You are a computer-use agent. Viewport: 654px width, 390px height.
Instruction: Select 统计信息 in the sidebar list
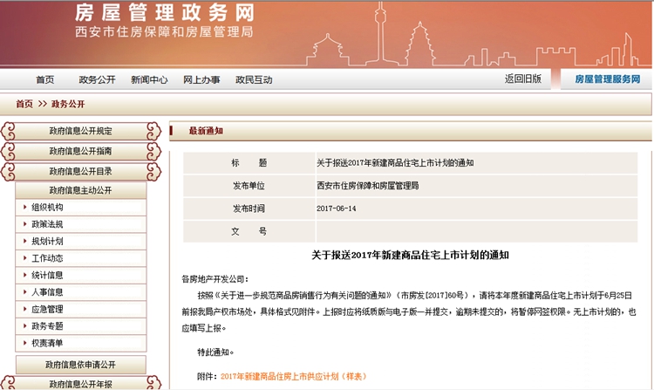tap(47, 276)
